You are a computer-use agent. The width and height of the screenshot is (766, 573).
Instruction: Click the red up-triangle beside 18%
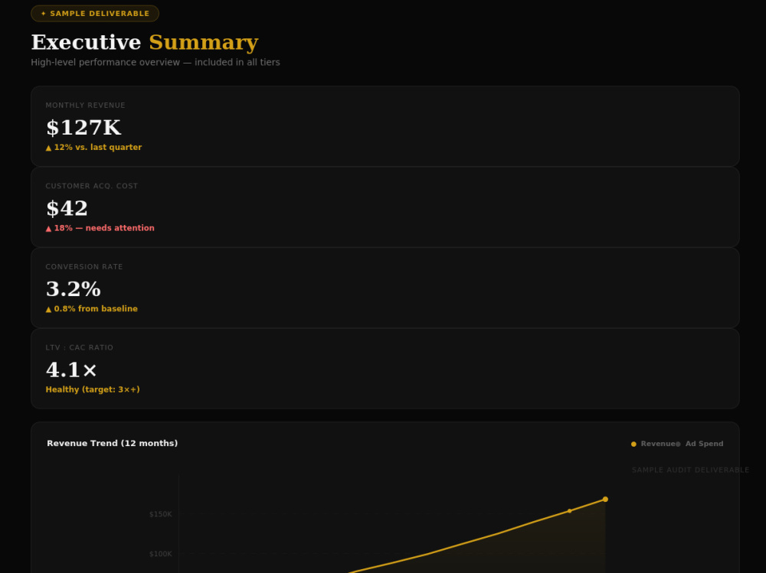point(48,229)
